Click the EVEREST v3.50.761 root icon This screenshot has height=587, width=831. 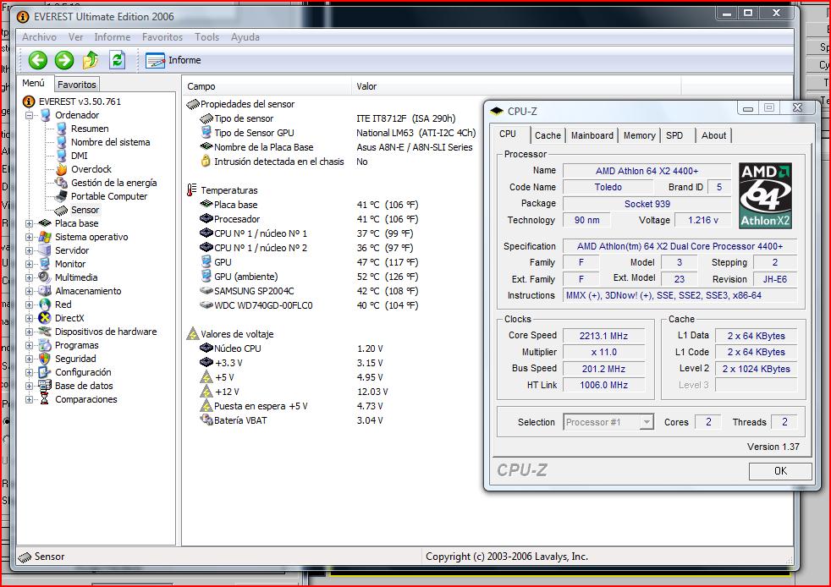29,101
